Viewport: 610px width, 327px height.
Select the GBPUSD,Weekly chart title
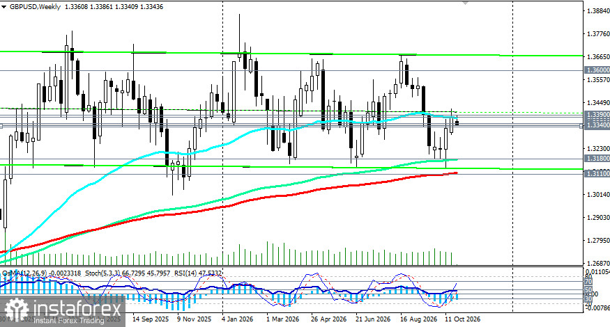click(35, 6)
